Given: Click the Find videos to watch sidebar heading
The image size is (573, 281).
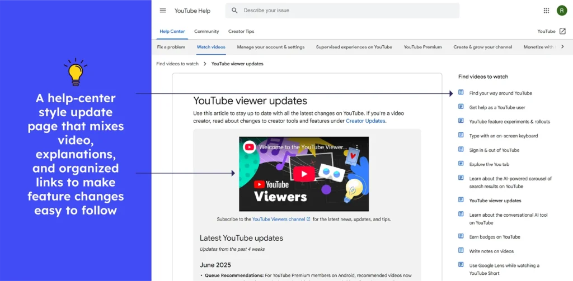Looking at the screenshot, I should (x=483, y=77).
